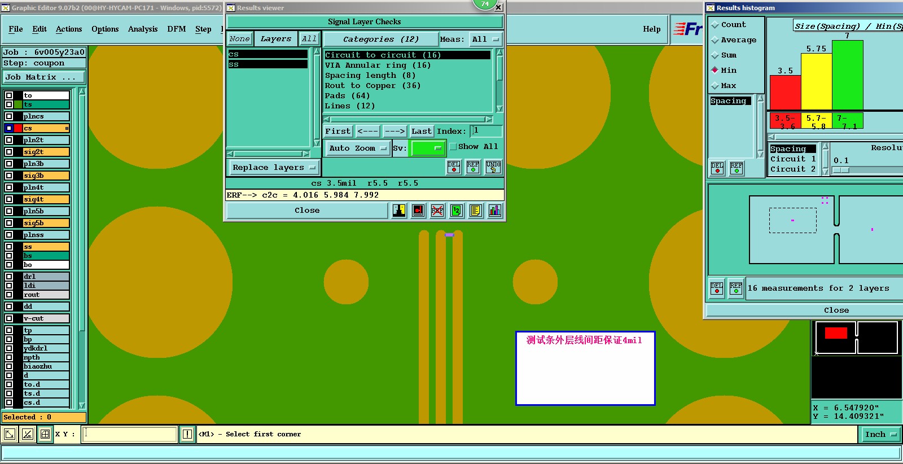Click the green numbered page icon

point(457,211)
